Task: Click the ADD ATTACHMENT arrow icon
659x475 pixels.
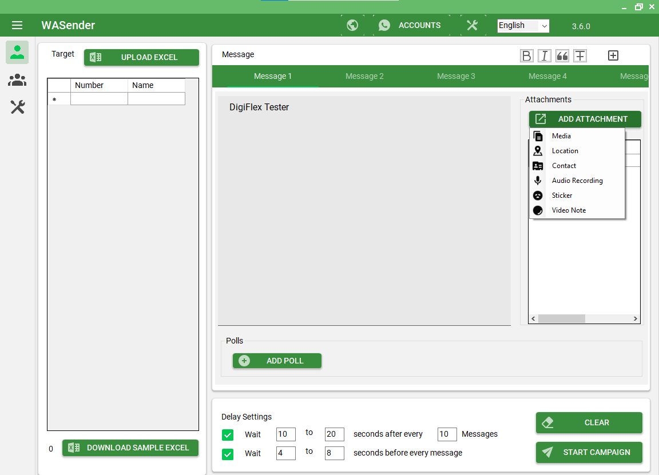Action: click(x=541, y=119)
